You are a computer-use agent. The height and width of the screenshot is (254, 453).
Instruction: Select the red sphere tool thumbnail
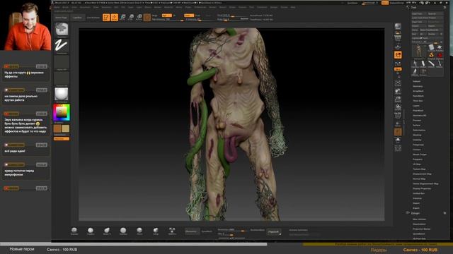tap(440, 55)
